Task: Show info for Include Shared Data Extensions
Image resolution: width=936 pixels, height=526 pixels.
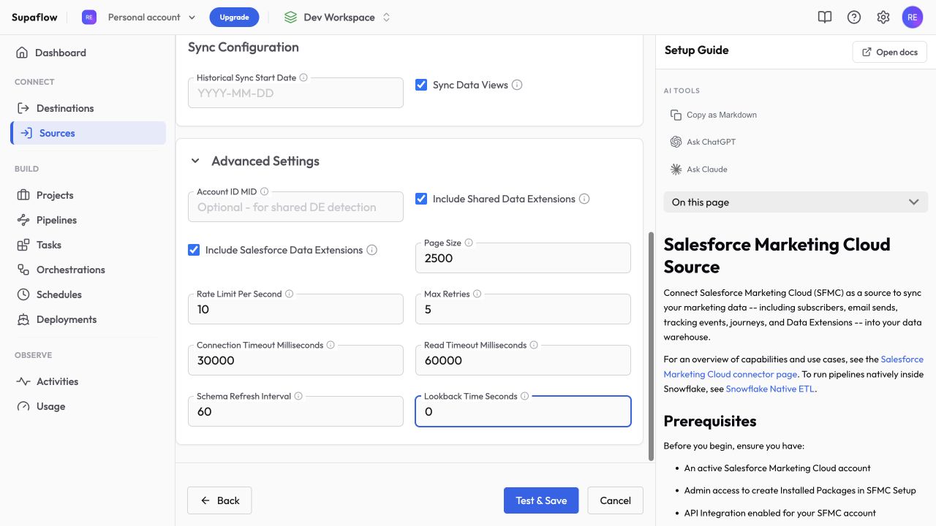Action: pos(584,199)
